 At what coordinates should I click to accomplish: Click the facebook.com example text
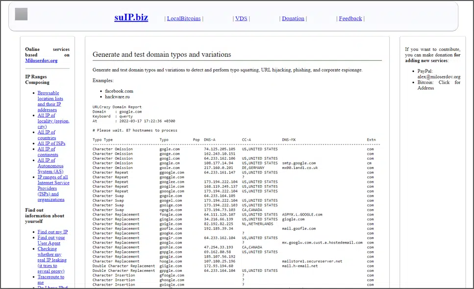[119, 91]
